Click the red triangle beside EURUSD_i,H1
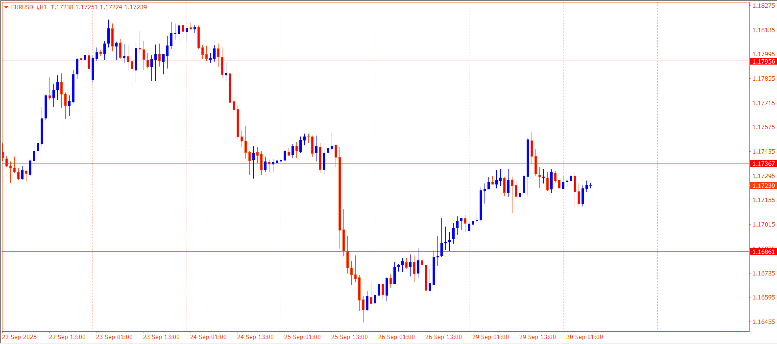The height and width of the screenshot is (344, 777). (6, 7)
